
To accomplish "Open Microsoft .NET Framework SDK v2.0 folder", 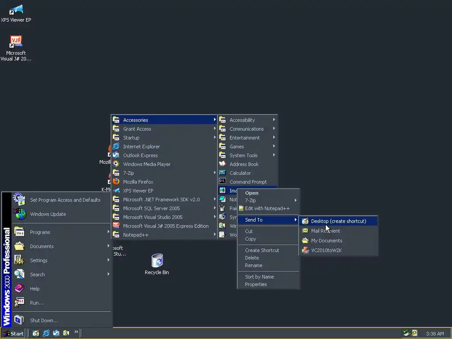I will pos(164,199).
